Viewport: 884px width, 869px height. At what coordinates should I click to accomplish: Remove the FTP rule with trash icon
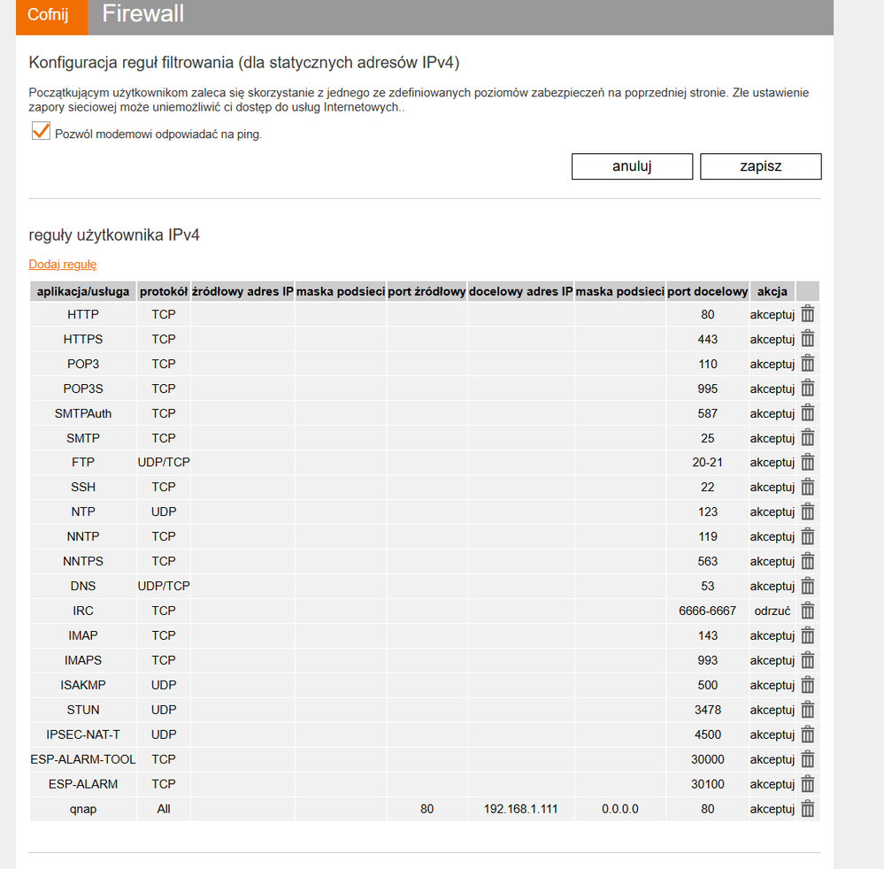pyautogui.click(x=807, y=462)
